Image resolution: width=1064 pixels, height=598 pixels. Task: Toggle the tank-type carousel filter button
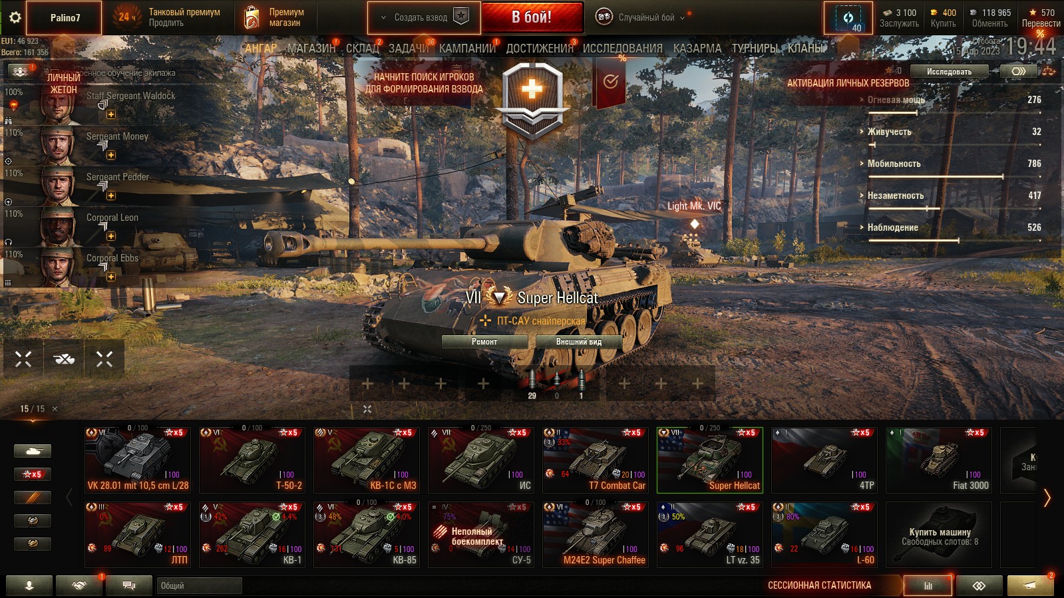(x=33, y=451)
